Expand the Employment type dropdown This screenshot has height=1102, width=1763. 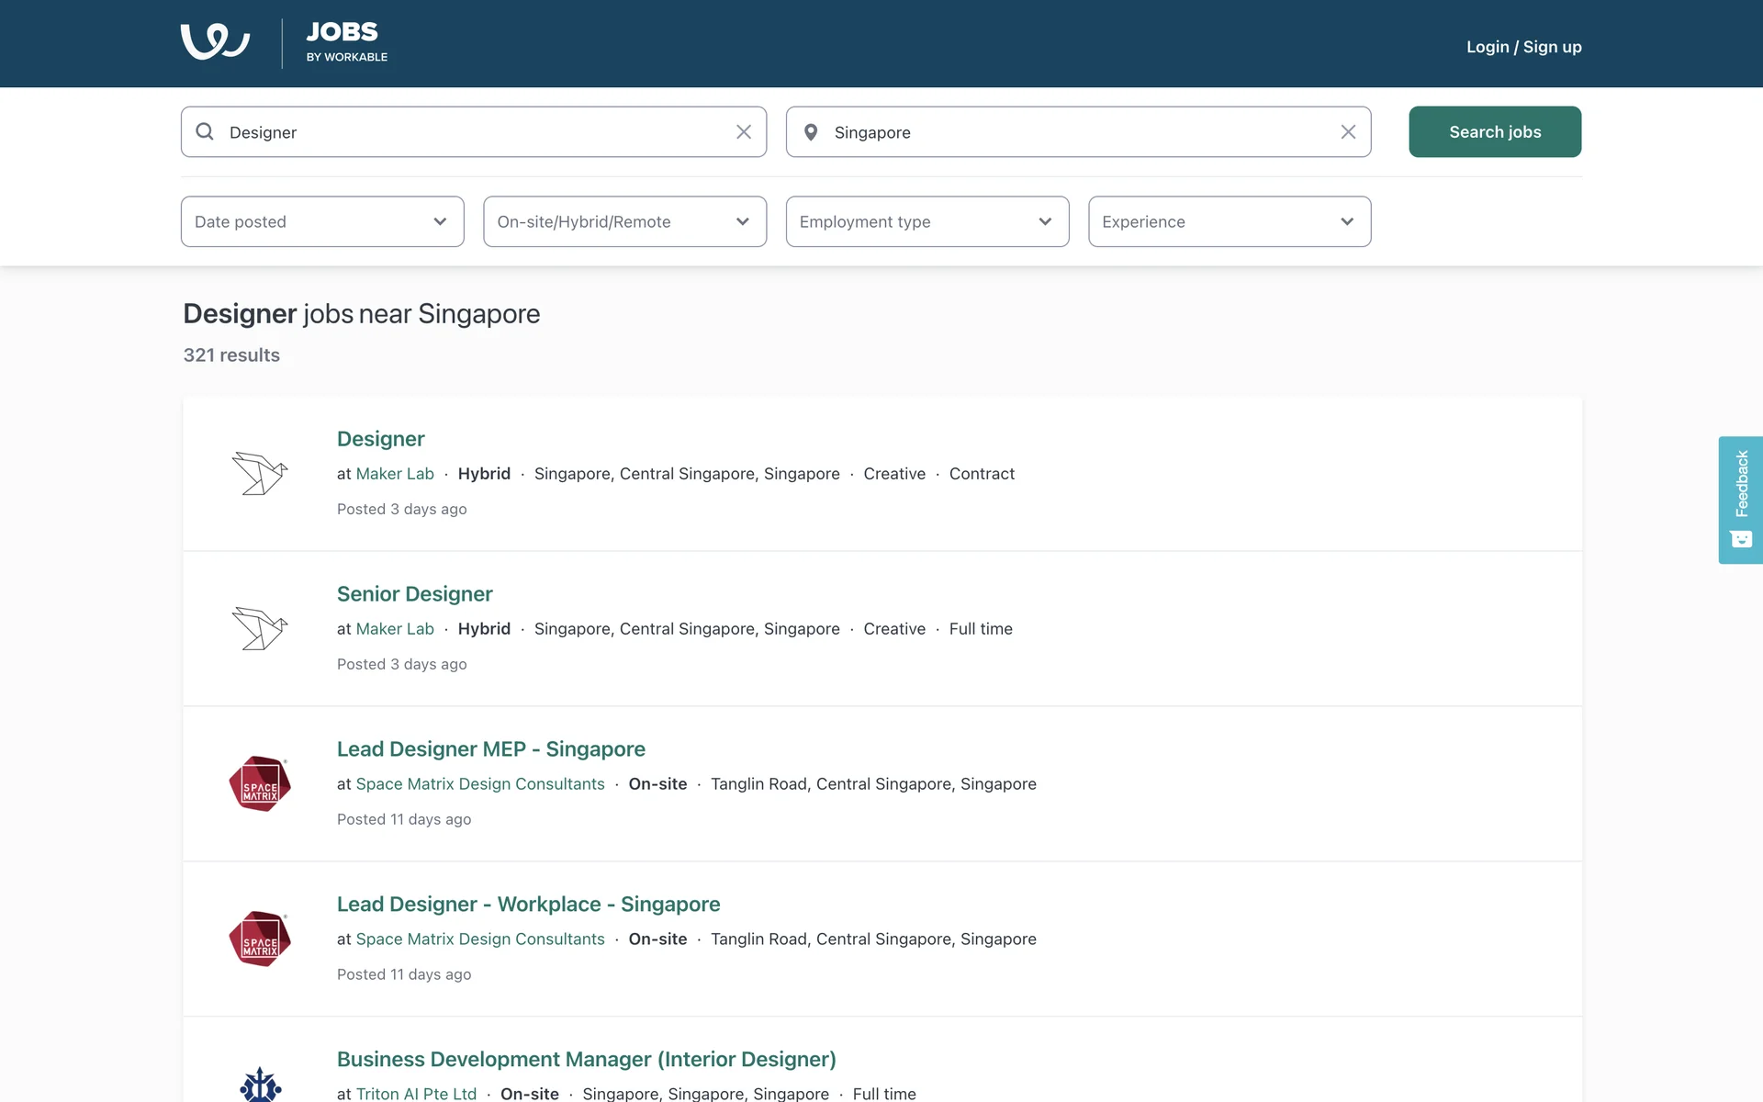(x=926, y=221)
